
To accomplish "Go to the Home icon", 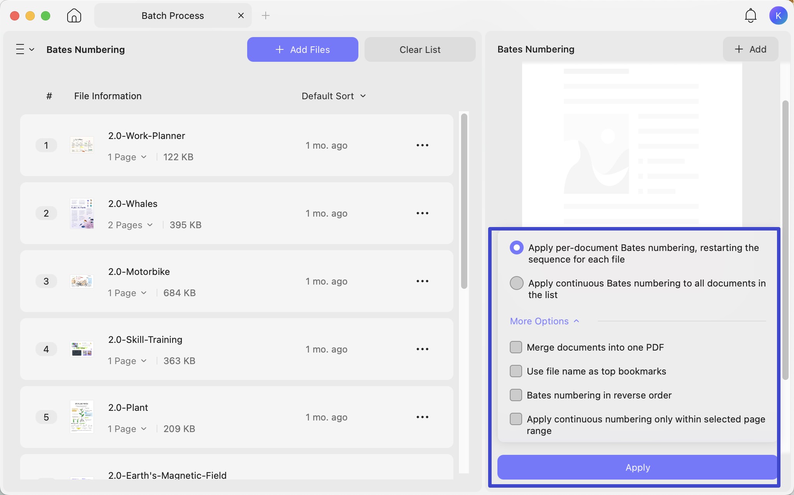I will click(x=74, y=15).
